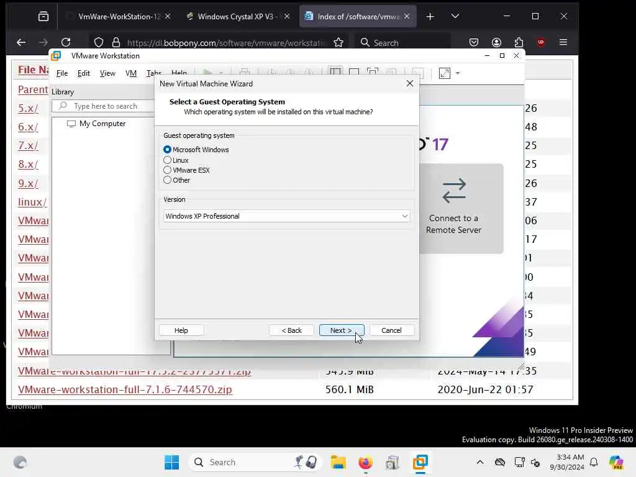Click Next in the wizard
The image size is (636, 477).
(341, 330)
